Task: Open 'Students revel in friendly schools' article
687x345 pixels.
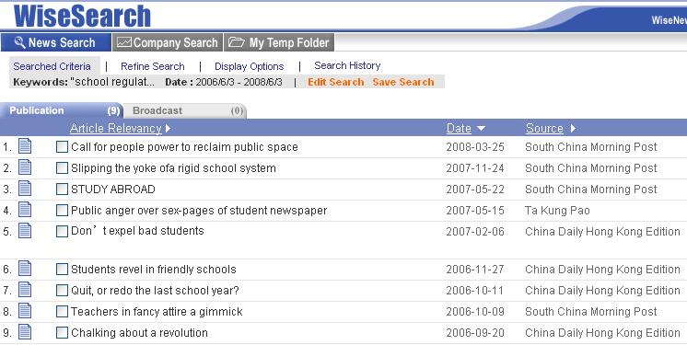Action: [x=154, y=270]
